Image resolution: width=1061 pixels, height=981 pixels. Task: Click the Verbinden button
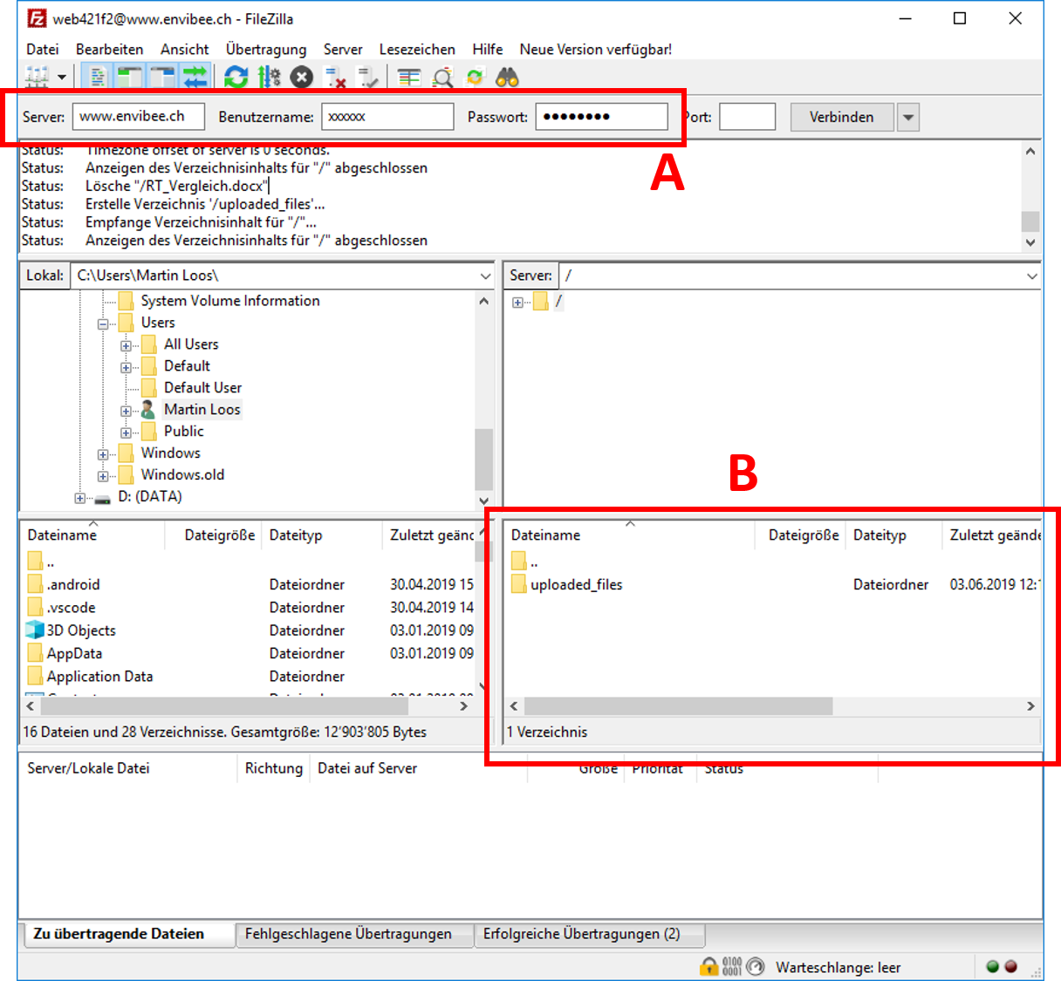(x=842, y=117)
